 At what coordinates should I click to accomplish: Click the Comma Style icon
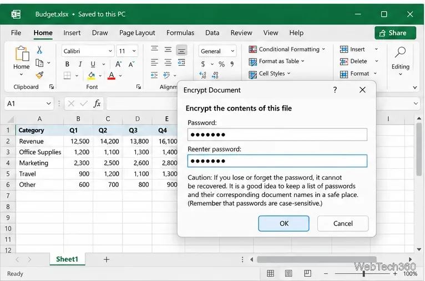click(x=232, y=64)
